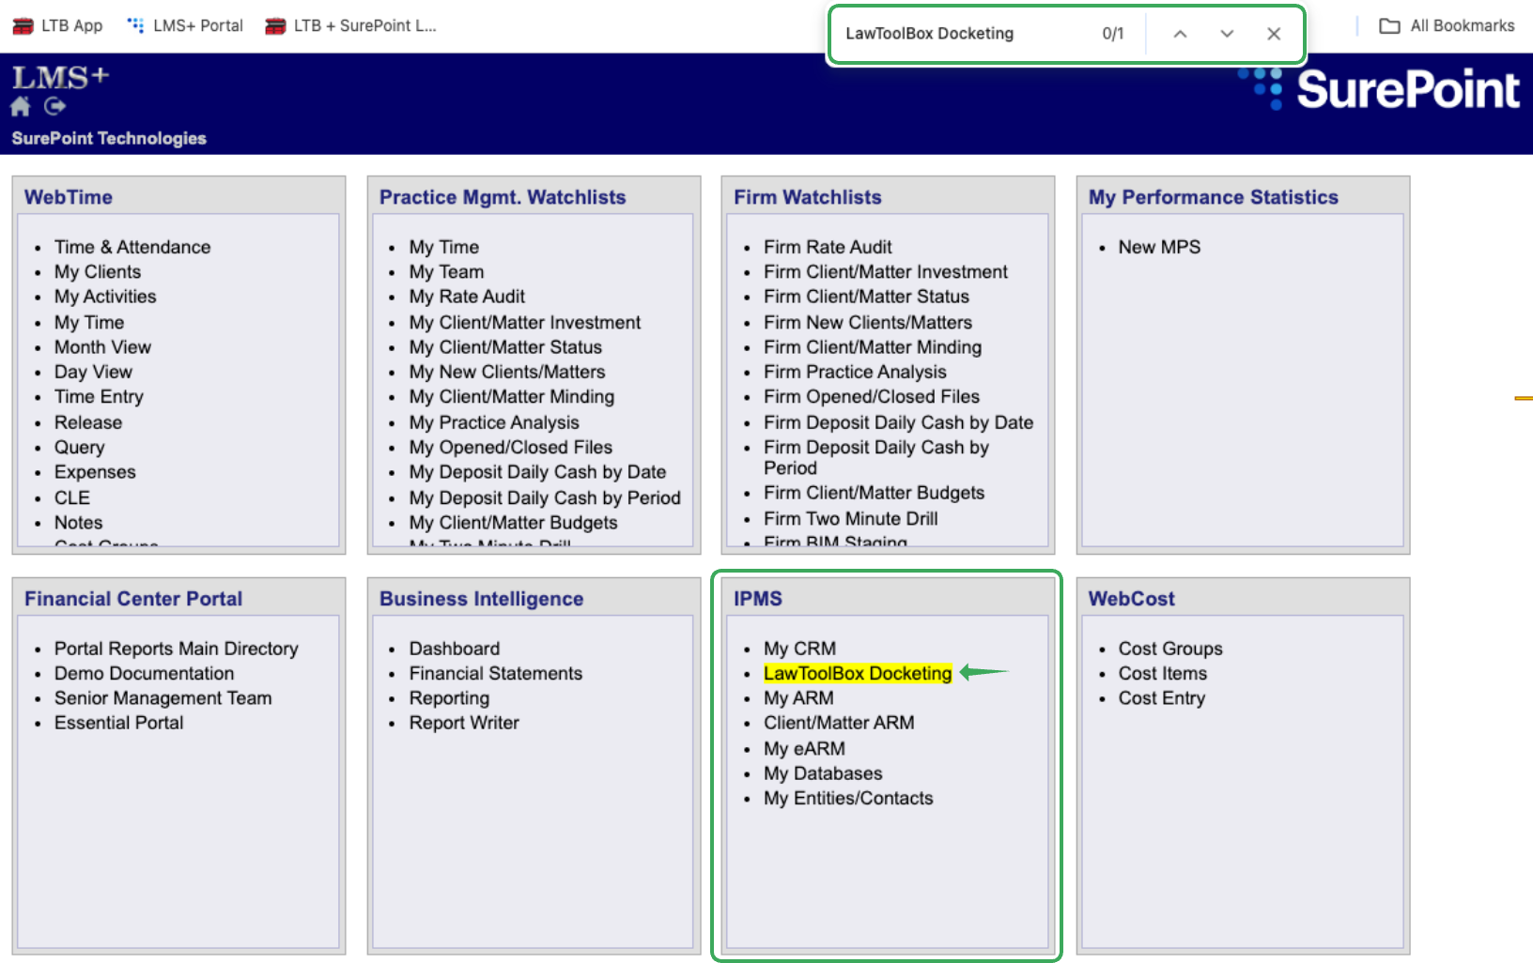Open Release in WebTime
This screenshot has width=1533, height=963.
(x=88, y=422)
